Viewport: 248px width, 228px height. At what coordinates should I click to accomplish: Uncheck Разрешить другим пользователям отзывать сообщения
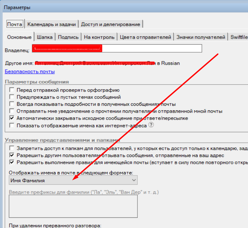point(12,155)
